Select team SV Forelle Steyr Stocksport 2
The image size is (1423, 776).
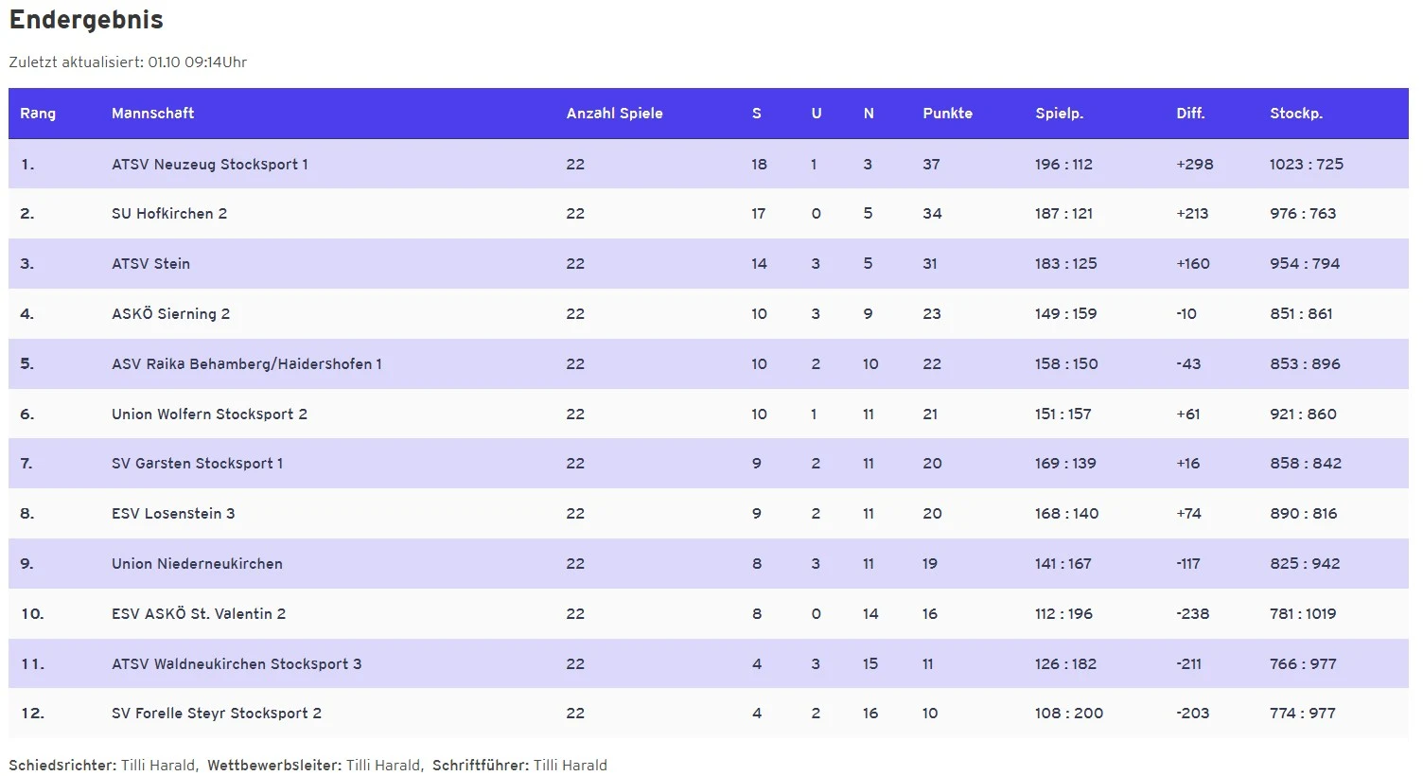tap(217, 714)
